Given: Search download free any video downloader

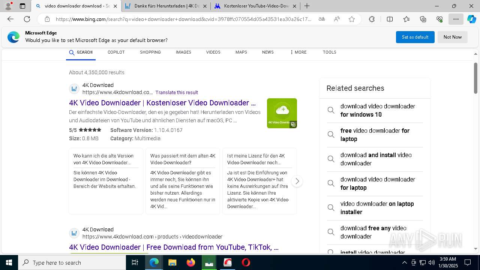Looking at the screenshot, I should click(375, 232).
